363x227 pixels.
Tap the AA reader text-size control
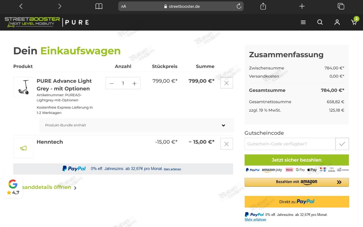point(123,6)
